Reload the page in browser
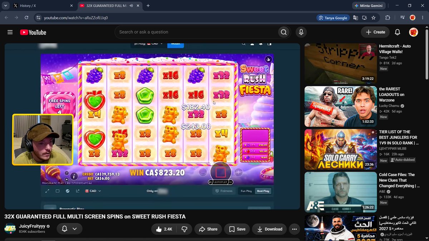The width and height of the screenshot is (429, 241). (26, 17)
